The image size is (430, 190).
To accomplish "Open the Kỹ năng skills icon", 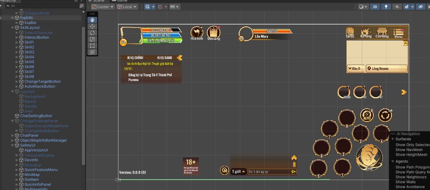I will click(365, 32).
